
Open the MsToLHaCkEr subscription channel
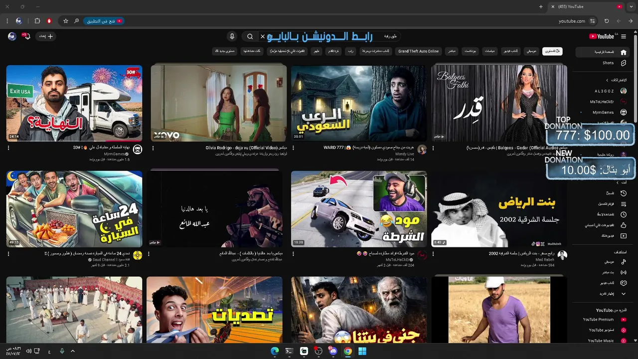pyautogui.click(x=604, y=102)
